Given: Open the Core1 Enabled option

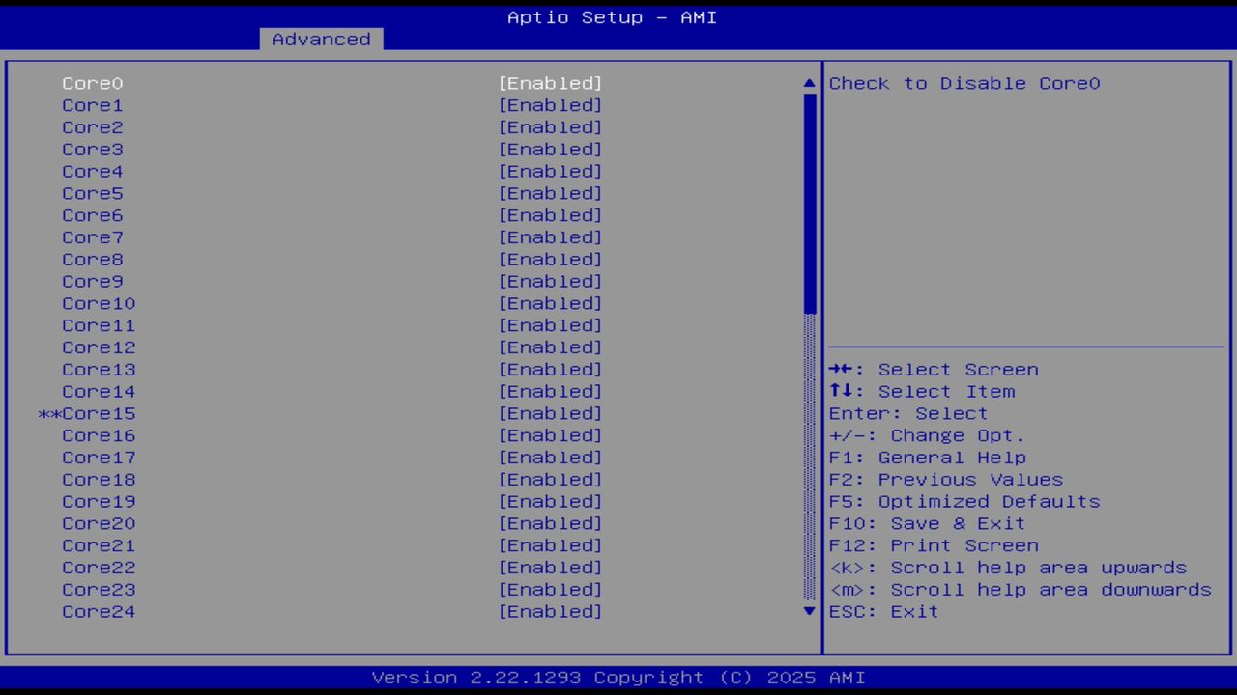Looking at the screenshot, I should pos(550,105).
